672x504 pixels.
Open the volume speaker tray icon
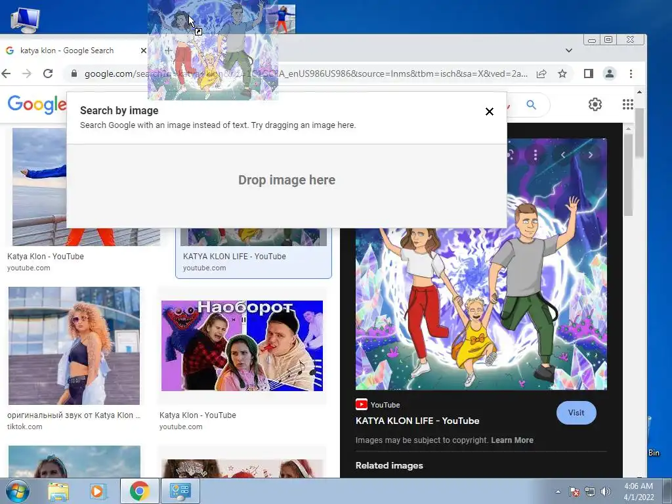coord(605,492)
